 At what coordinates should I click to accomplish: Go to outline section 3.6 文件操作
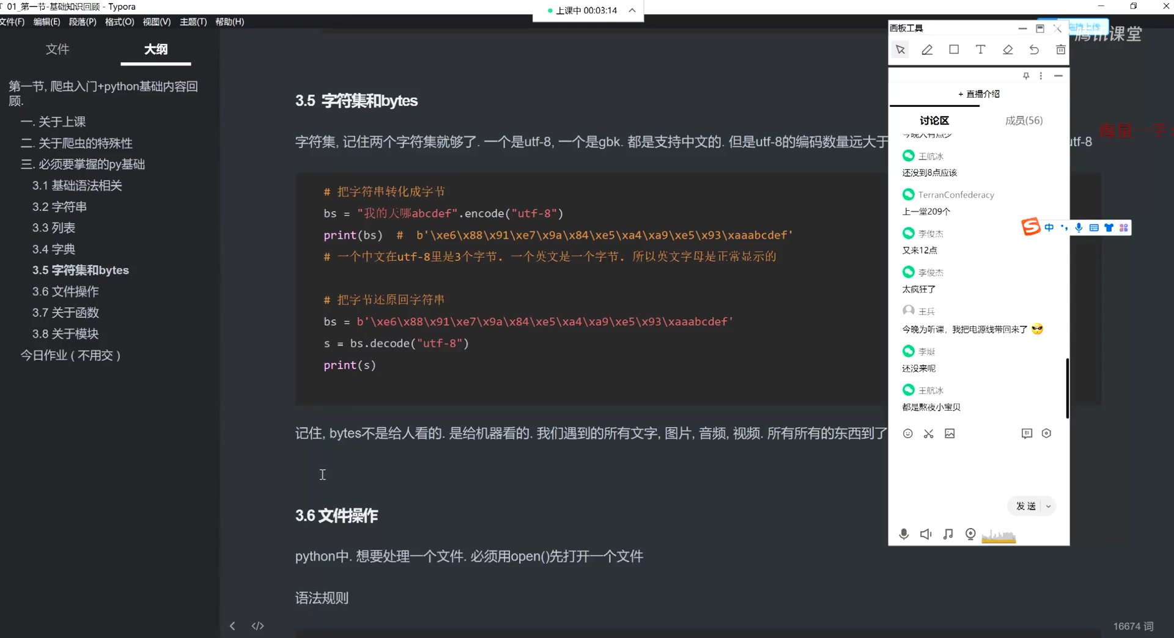(65, 291)
